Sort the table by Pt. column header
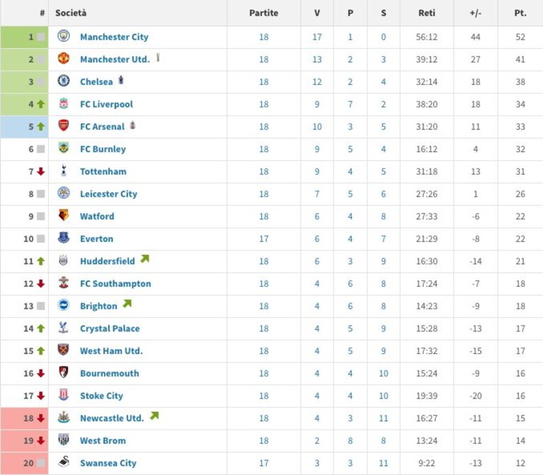This screenshot has height=475, width=543. (520, 13)
